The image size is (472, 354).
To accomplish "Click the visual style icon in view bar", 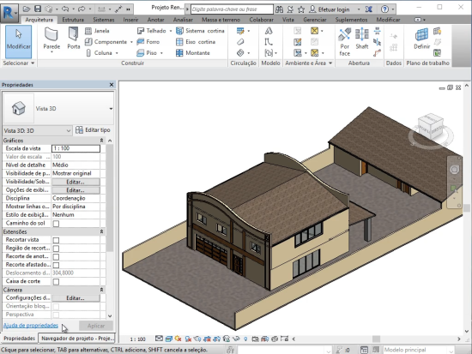I will coord(168,339).
